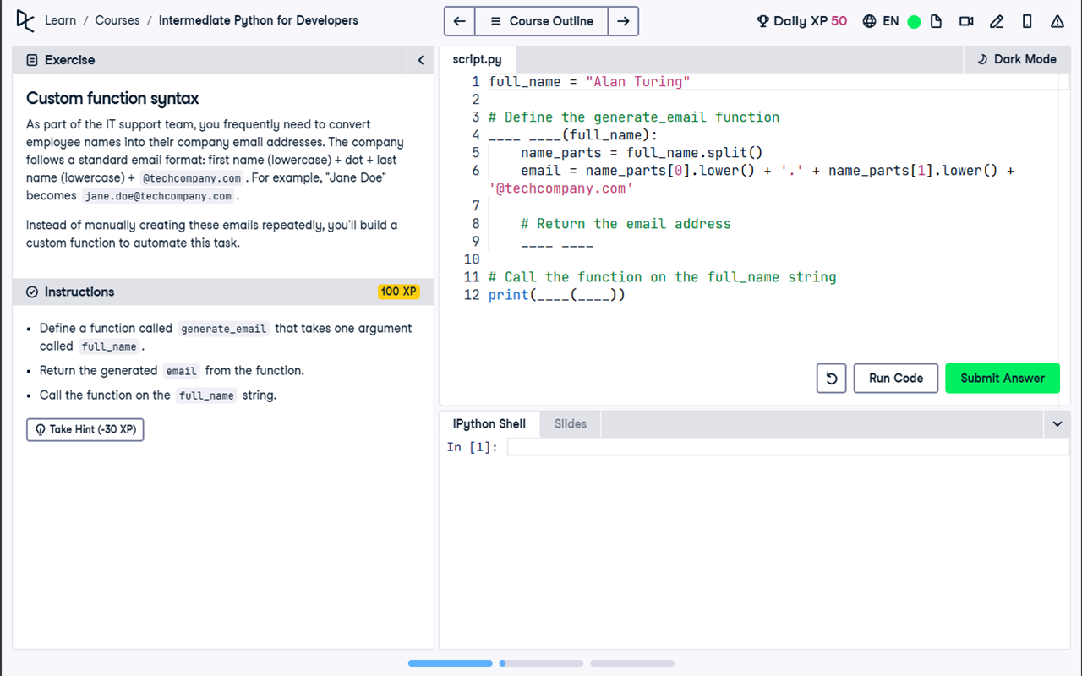This screenshot has height=676, width=1082.
Task: Go to next exercise arrow
Action: point(623,21)
